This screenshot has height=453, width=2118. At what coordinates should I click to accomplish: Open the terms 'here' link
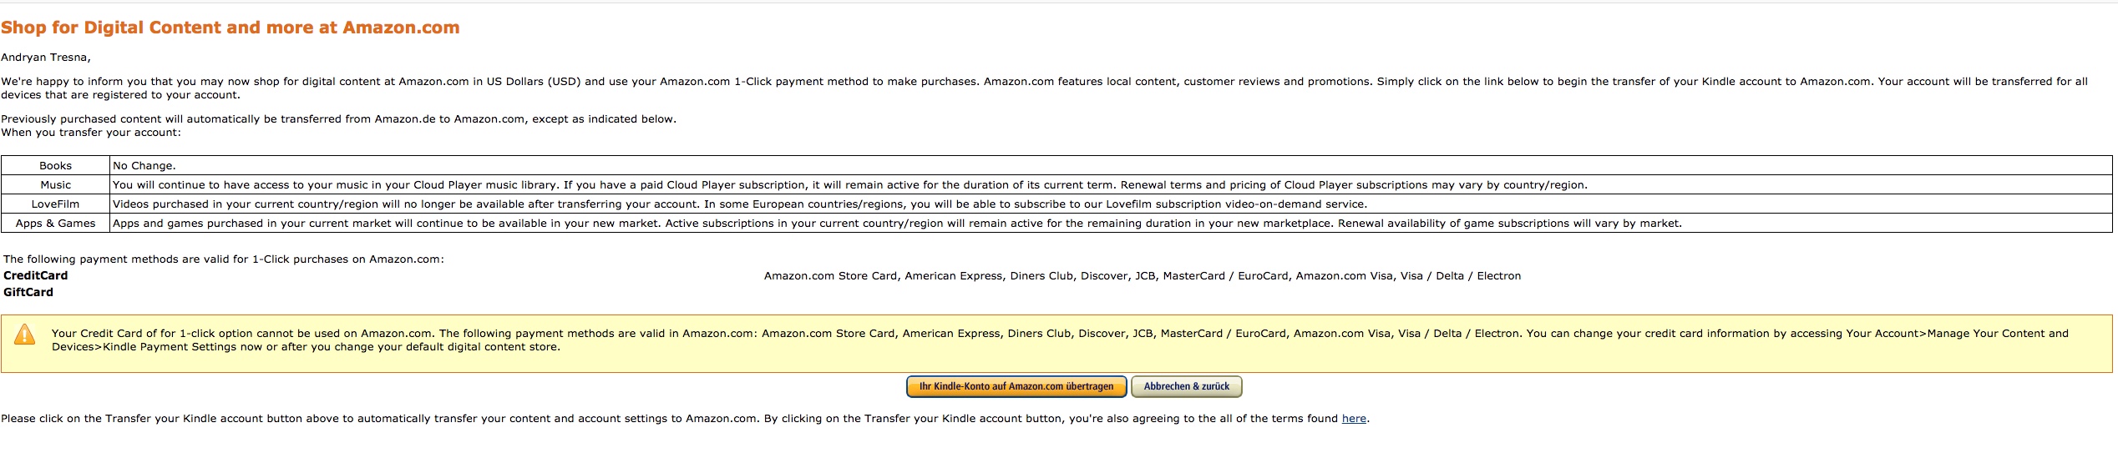(x=1354, y=419)
